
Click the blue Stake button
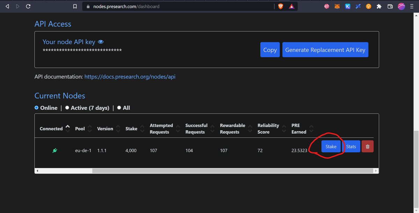(x=331, y=146)
